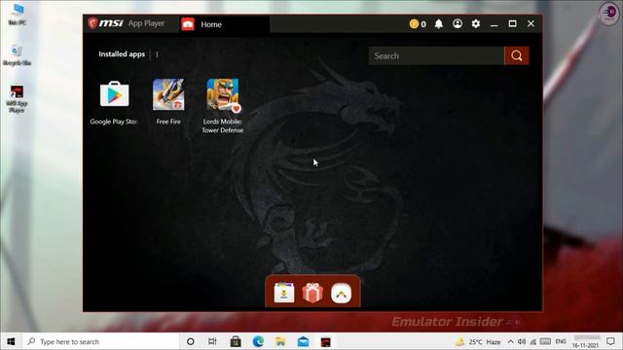Click the search magnifier button
Image resolution: width=623 pixels, height=350 pixels.
[x=517, y=55]
